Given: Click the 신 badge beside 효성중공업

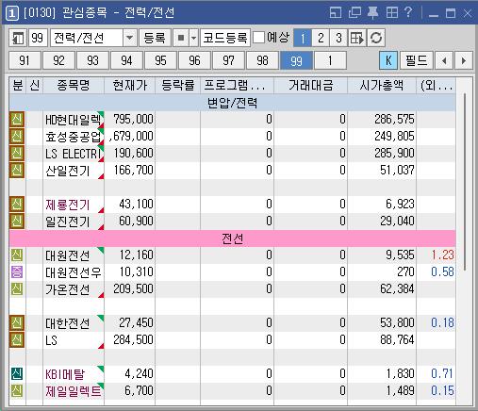Looking at the screenshot, I should point(17,137).
